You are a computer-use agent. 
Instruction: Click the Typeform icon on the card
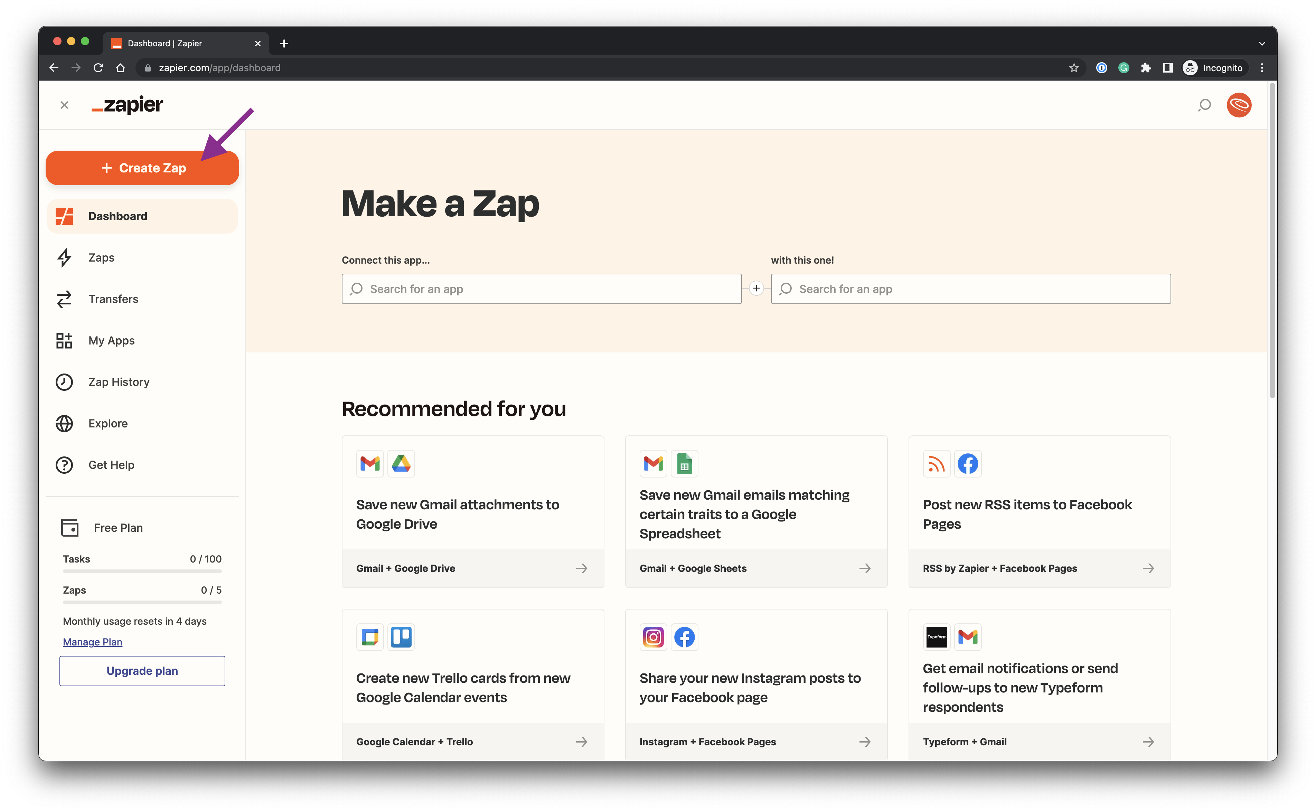[936, 637]
